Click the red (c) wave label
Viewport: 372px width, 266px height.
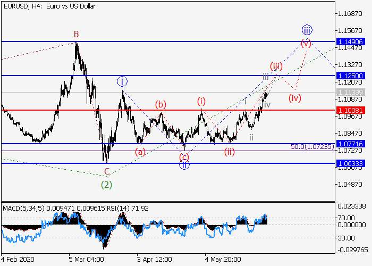point(184,156)
